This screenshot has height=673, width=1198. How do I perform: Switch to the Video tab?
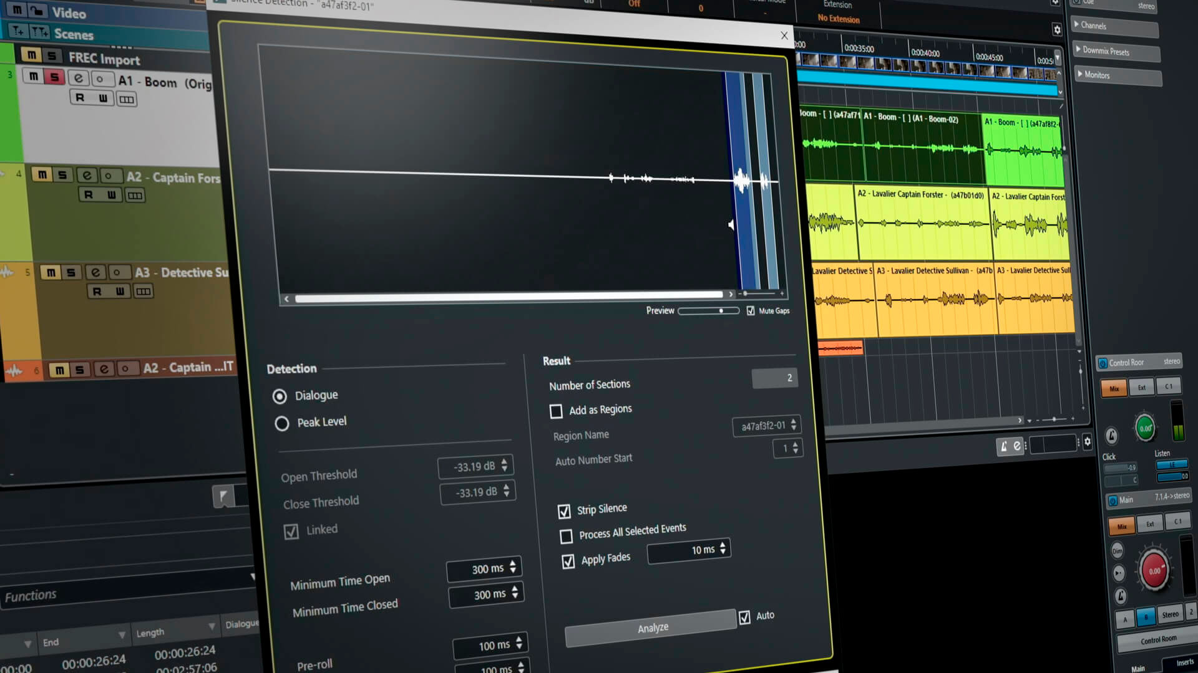(69, 12)
